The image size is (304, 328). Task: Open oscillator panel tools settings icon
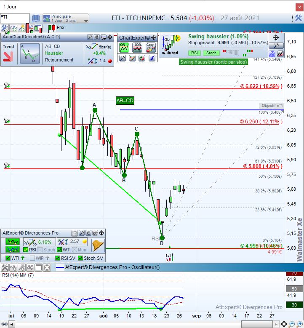(5, 267)
